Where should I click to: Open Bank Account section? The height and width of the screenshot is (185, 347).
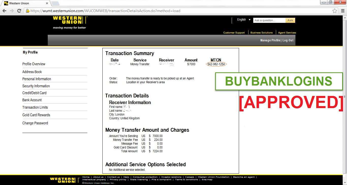(x=32, y=100)
